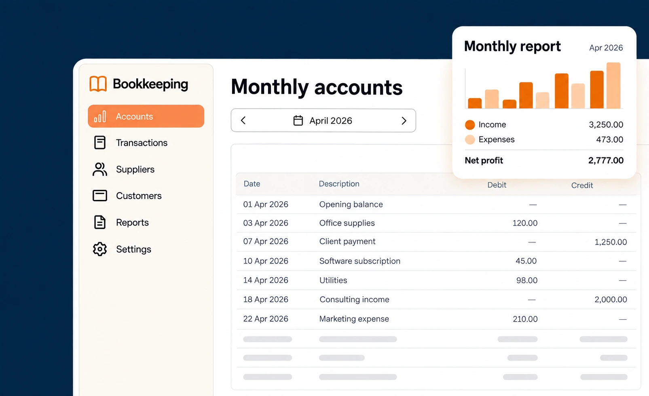This screenshot has width=649, height=396.
Task: Select the Marketing expense description
Action: pyautogui.click(x=354, y=319)
